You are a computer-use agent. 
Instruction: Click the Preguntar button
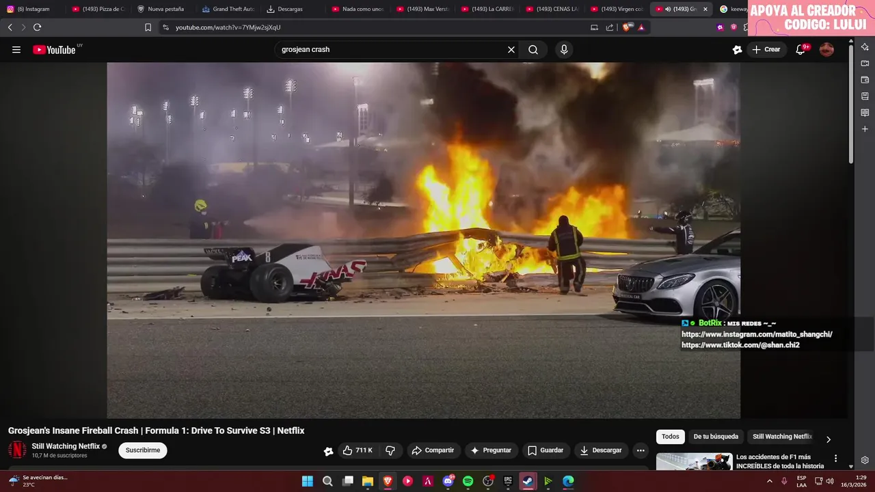(491, 450)
